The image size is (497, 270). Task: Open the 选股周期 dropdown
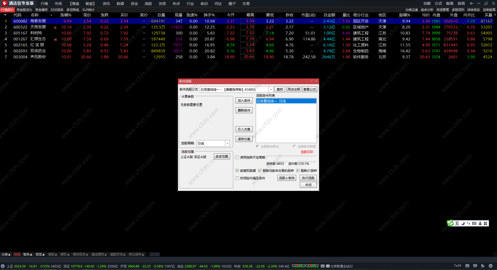point(227,143)
